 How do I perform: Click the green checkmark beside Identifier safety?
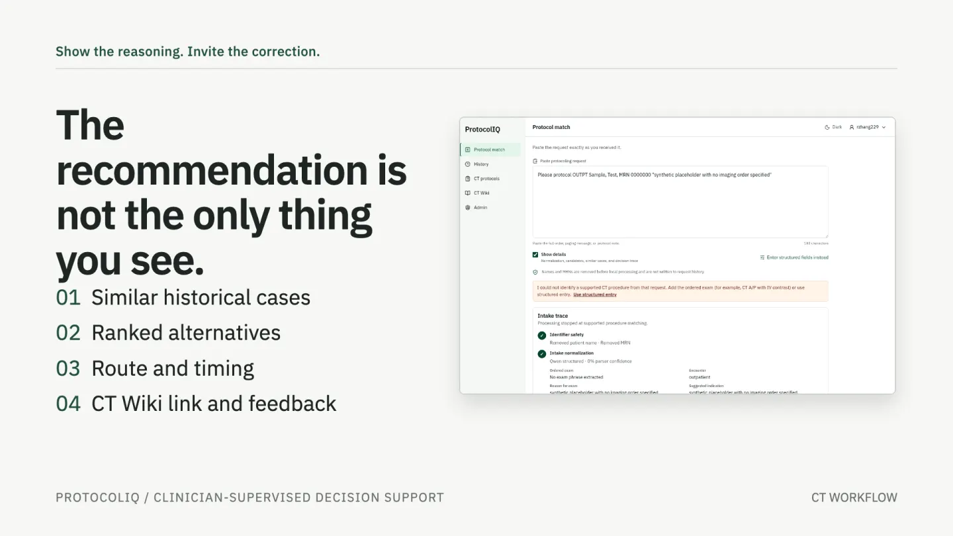coord(542,335)
